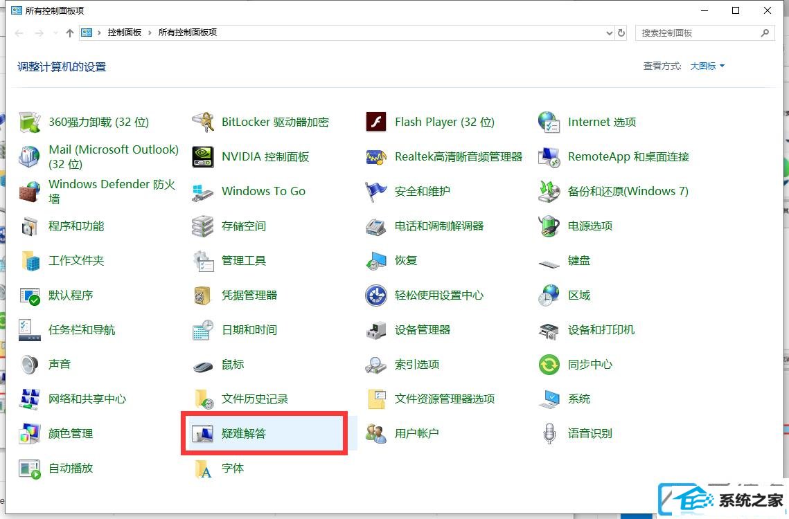The width and height of the screenshot is (789, 519).
Task: Expand the chevron before 控制面板 breadcrumb
Action: point(99,33)
